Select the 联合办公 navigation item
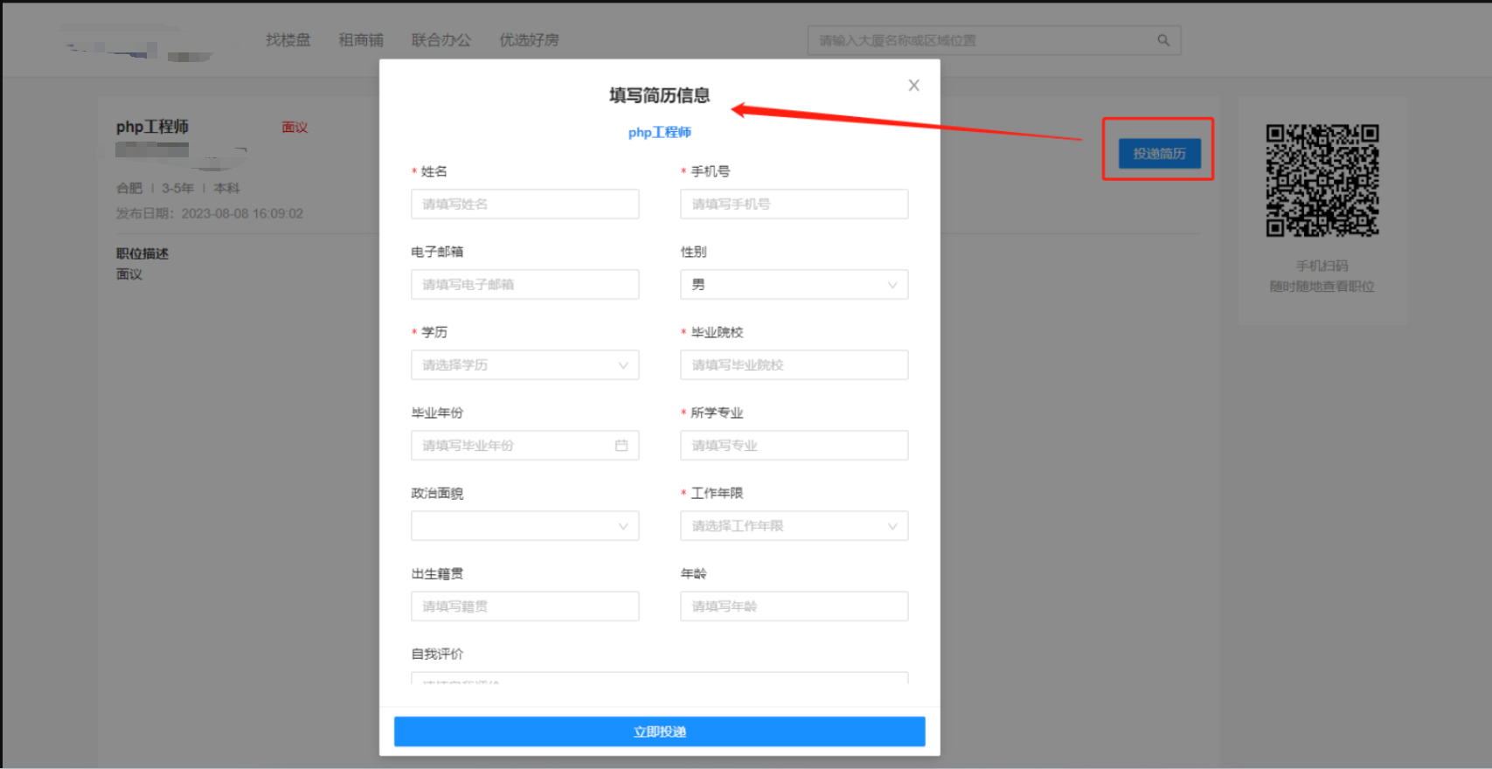Screen dimensions: 1492x769 441,40
